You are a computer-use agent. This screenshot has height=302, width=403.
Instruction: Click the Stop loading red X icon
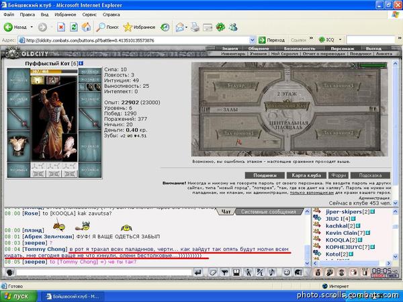tap(61, 27)
